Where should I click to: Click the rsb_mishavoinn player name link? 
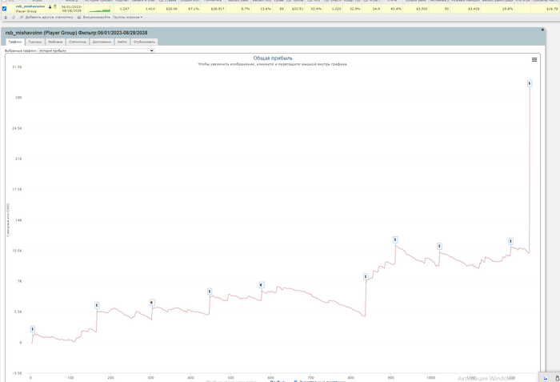point(29,6)
